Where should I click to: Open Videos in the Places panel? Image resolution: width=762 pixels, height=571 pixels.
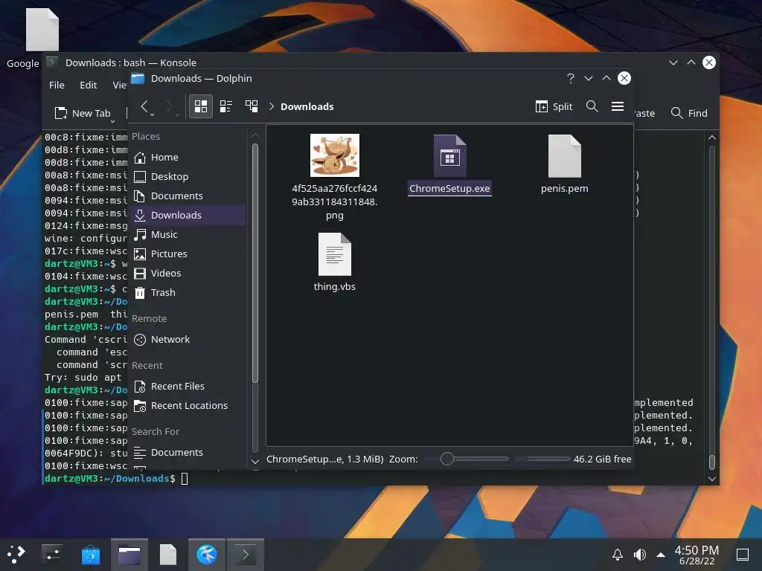click(x=188, y=274)
